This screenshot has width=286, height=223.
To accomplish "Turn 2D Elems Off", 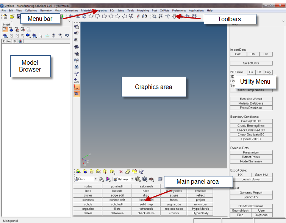I will [259, 72].
